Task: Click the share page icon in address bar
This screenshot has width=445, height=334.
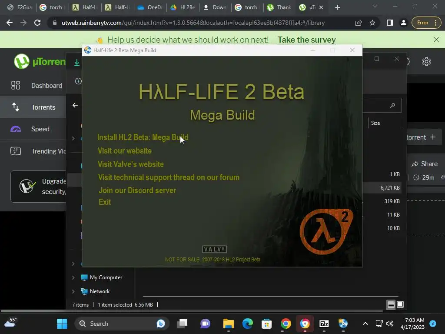Action: (x=359, y=23)
